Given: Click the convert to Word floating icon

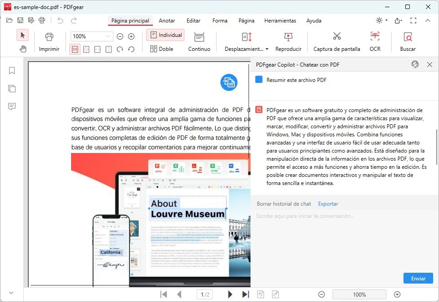Looking at the screenshot, I should pyautogui.click(x=228, y=82).
